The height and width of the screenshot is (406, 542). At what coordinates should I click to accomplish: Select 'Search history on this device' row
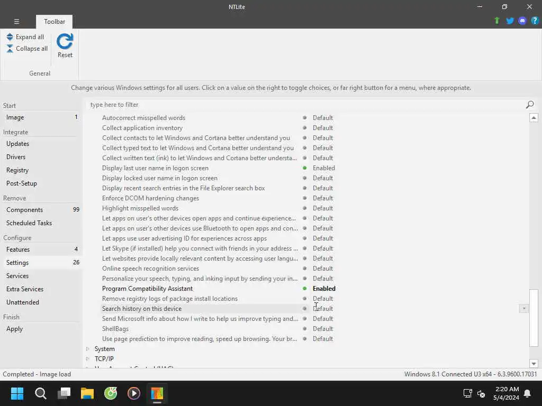[x=142, y=309]
